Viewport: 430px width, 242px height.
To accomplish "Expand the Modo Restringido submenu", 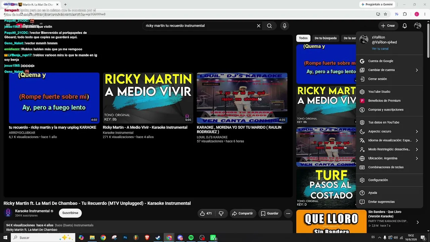I will [x=417, y=149].
